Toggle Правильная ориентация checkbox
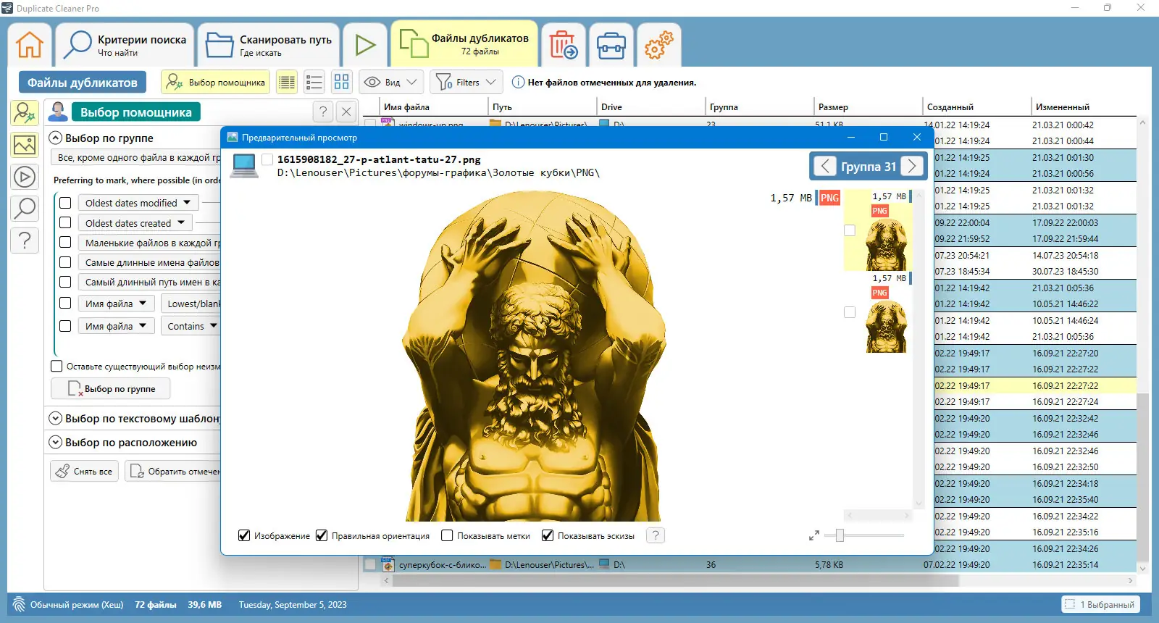Viewport: 1159px width, 623px height. 322,535
